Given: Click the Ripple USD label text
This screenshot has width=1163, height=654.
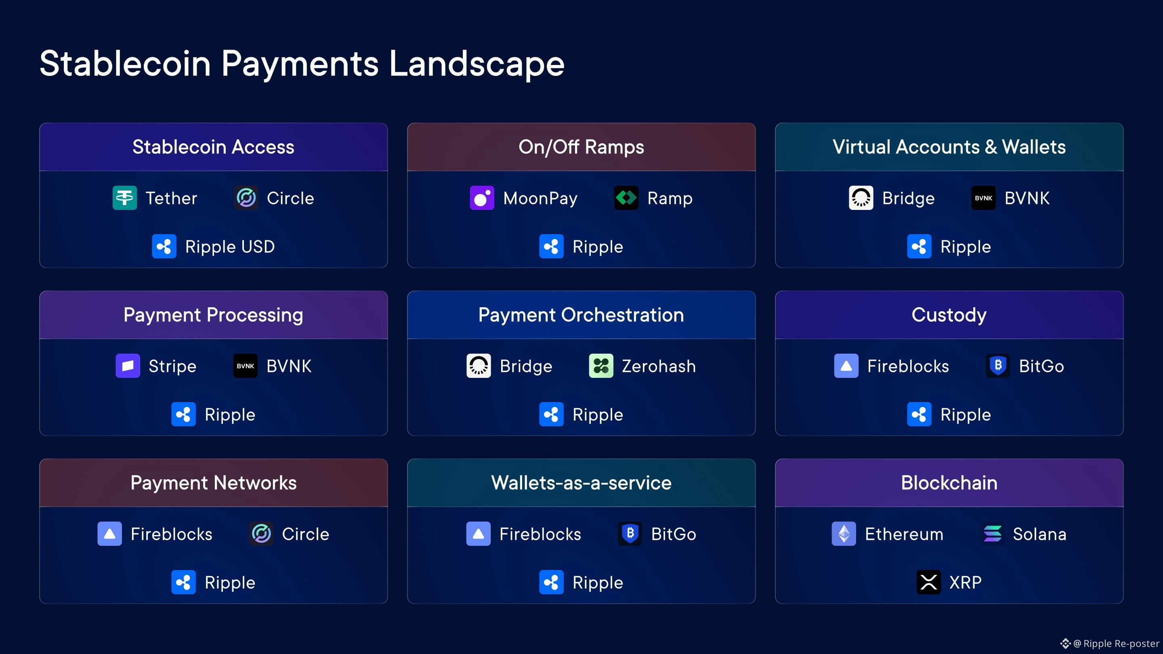Looking at the screenshot, I should [230, 247].
